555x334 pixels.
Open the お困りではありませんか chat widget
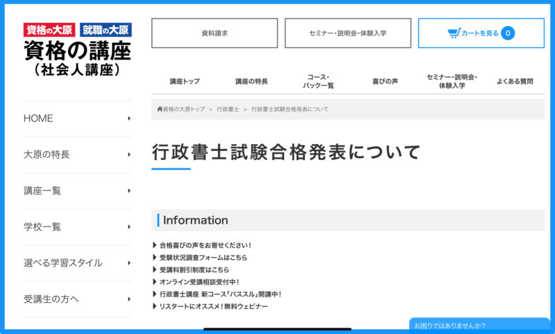[x=479, y=325]
